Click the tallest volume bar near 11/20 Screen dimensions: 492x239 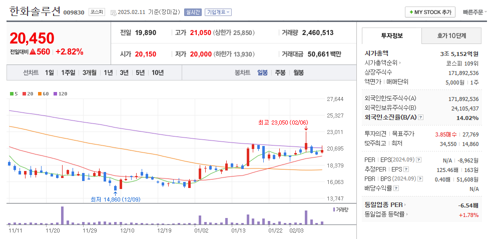tap(62, 215)
